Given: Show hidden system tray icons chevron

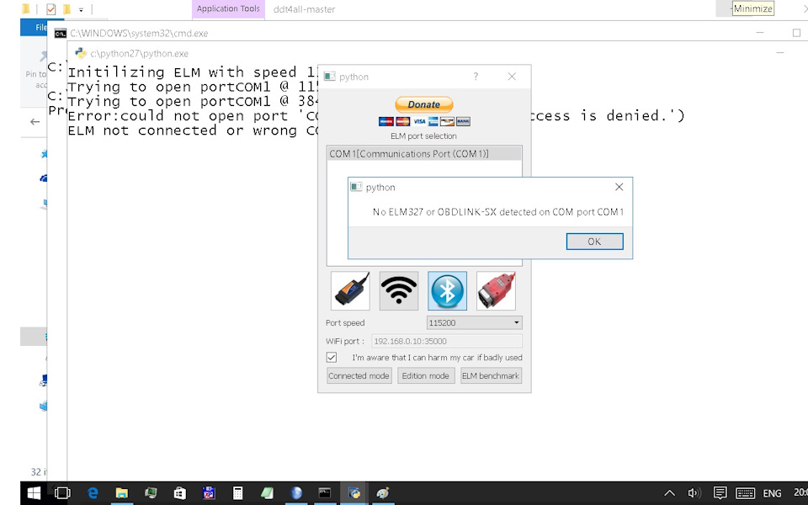Looking at the screenshot, I should tap(669, 493).
